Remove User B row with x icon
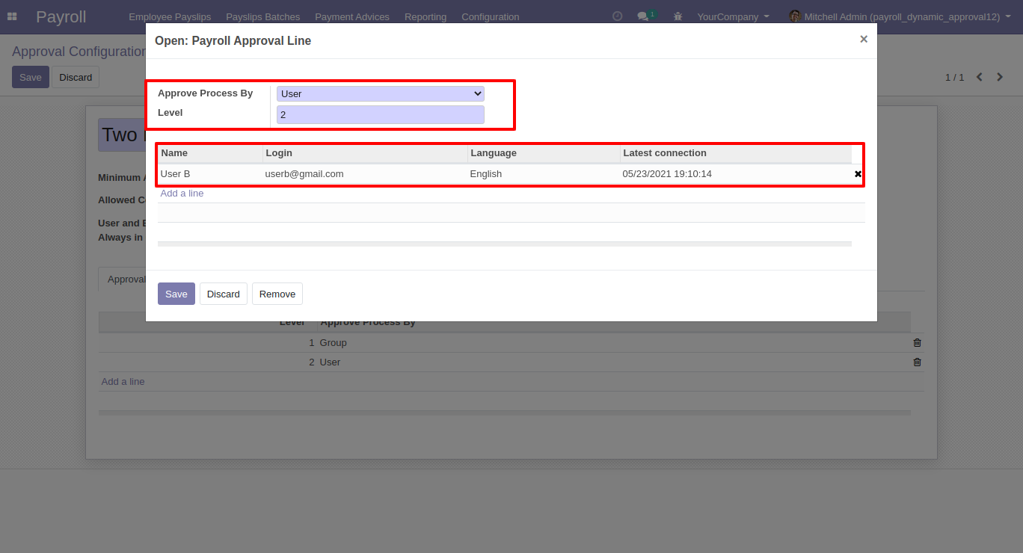The height and width of the screenshot is (553, 1023). coord(858,174)
